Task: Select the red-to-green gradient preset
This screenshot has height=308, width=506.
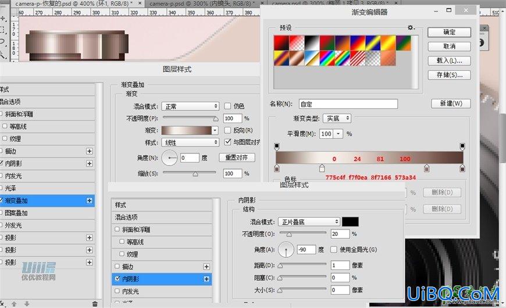Action: pos(327,43)
